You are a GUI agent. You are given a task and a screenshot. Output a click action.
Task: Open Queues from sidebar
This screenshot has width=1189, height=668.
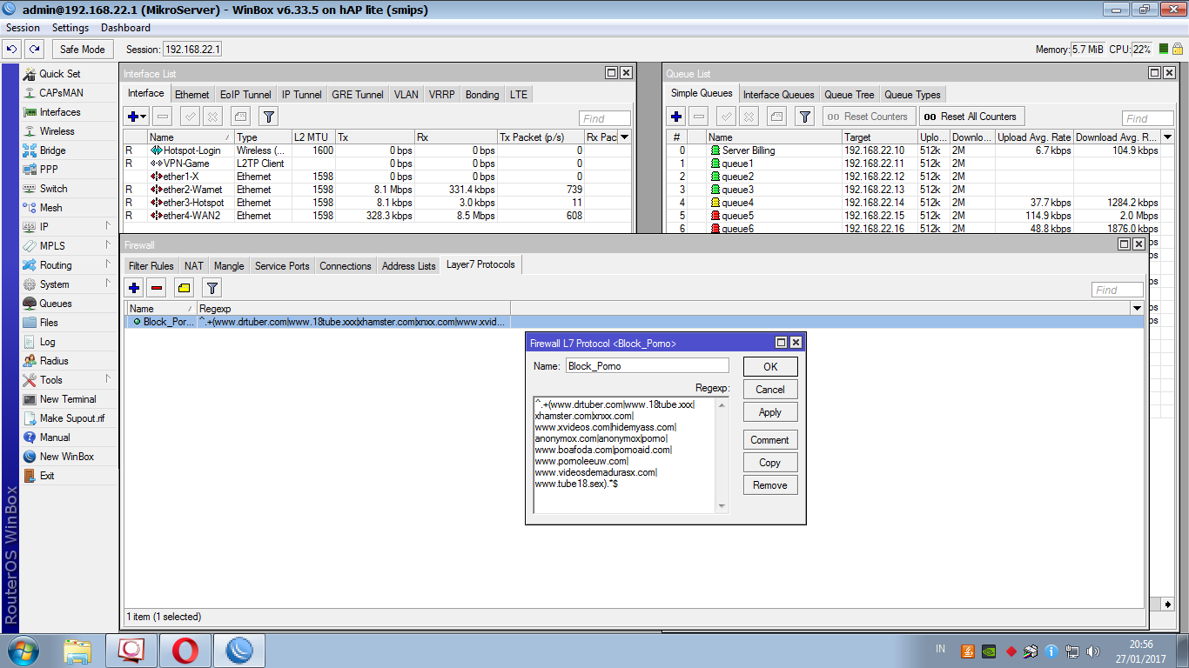coord(56,304)
